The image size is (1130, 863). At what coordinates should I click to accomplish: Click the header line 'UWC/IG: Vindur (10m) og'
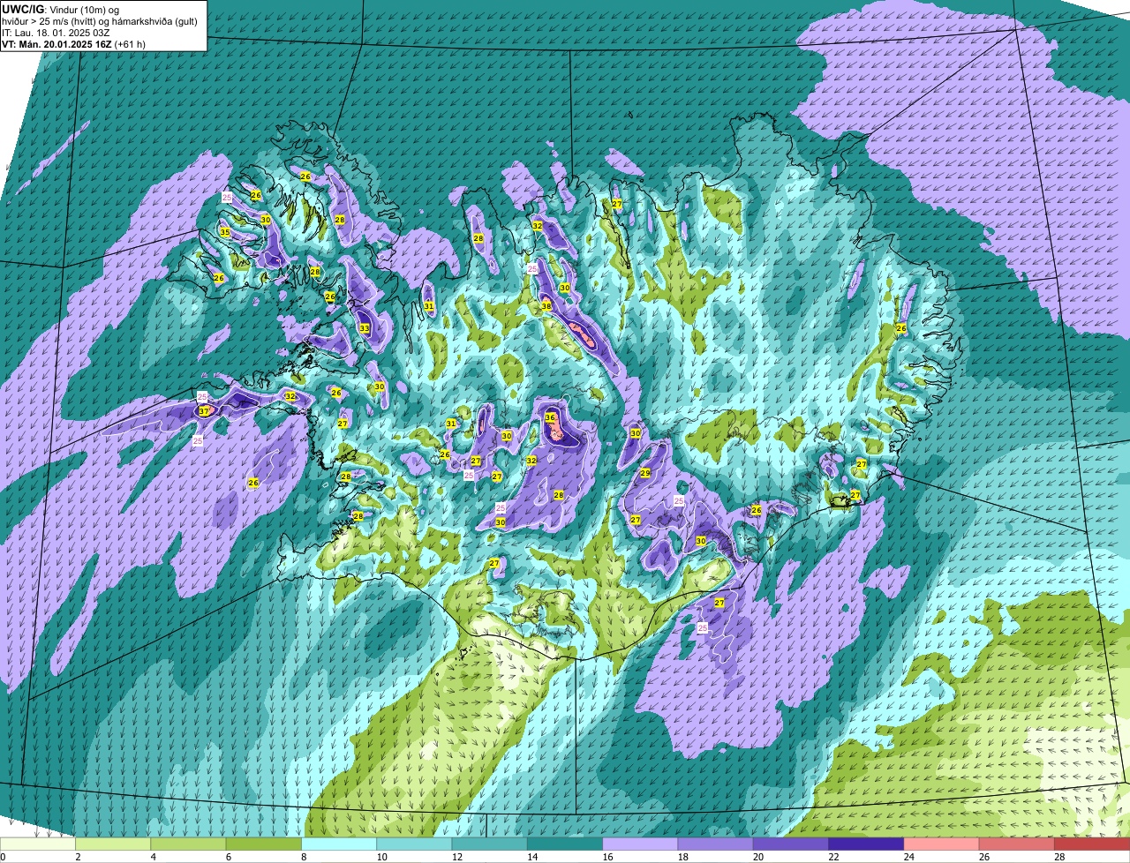point(60,9)
